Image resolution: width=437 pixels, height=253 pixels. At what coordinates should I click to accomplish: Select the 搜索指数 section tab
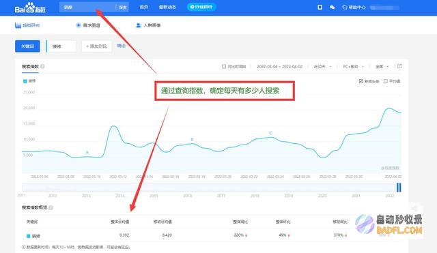coord(30,67)
